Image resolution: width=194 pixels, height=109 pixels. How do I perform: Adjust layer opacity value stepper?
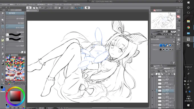pyautogui.click(x=175, y=68)
